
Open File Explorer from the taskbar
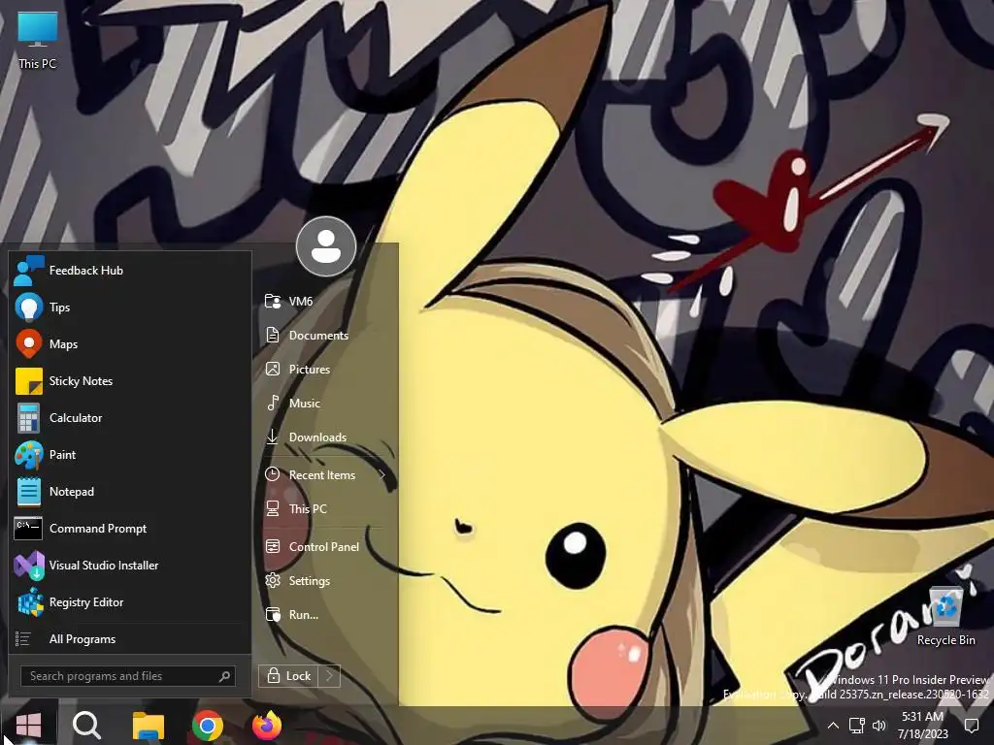148,726
